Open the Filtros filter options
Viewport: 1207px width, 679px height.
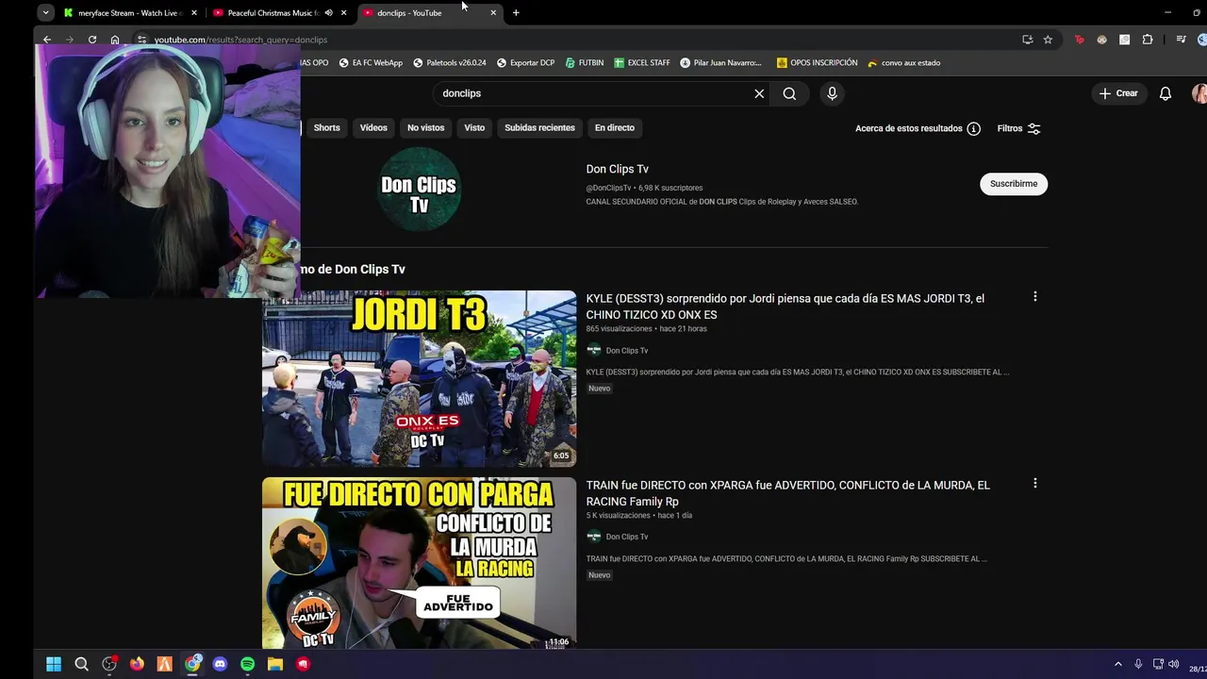pos(1019,128)
